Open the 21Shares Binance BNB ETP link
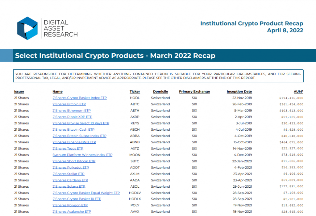This screenshot has width=316, height=216. click(x=74, y=142)
